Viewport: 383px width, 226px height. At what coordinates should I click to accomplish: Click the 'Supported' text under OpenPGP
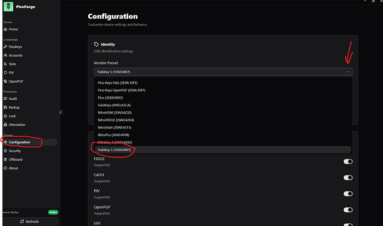102,213
